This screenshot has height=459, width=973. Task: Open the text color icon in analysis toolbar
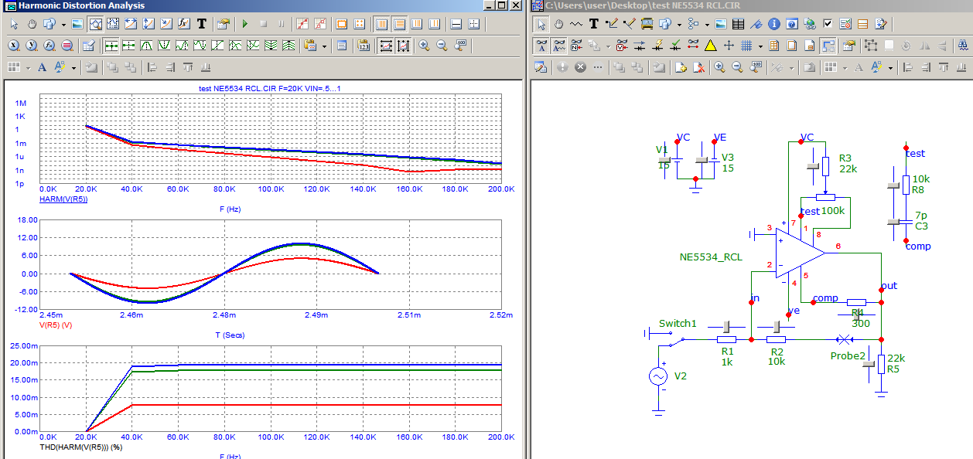coord(60,67)
